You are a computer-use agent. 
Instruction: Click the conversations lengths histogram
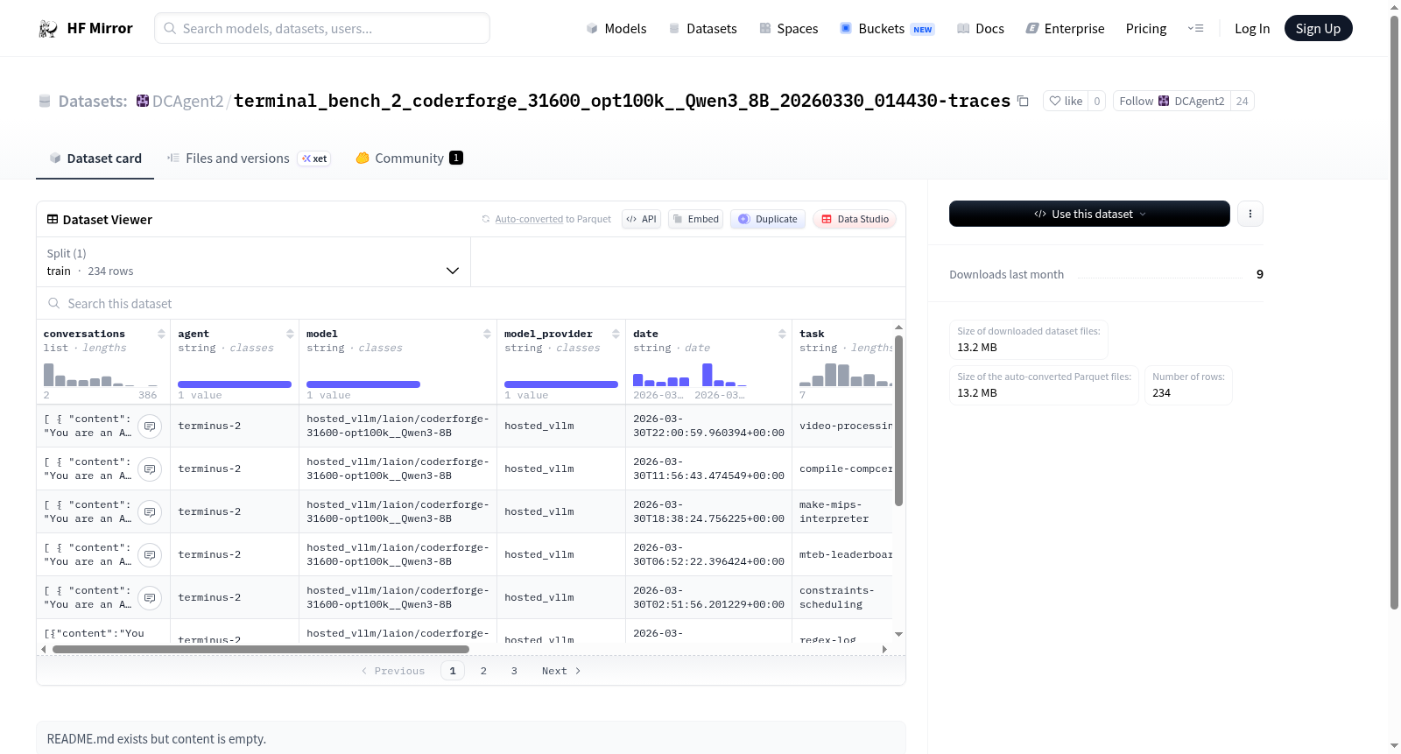(x=101, y=374)
